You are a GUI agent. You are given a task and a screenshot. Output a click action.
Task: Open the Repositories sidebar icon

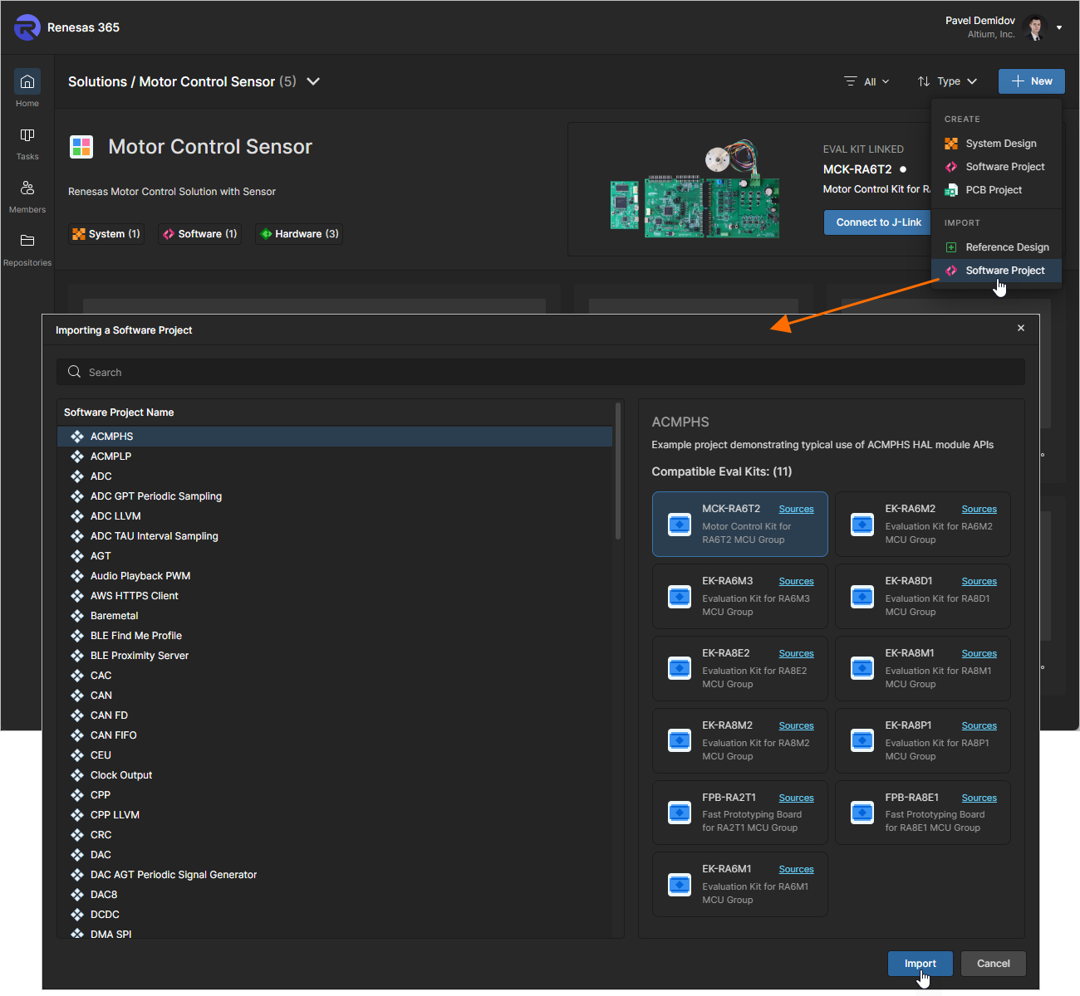click(x=27, y=241)
